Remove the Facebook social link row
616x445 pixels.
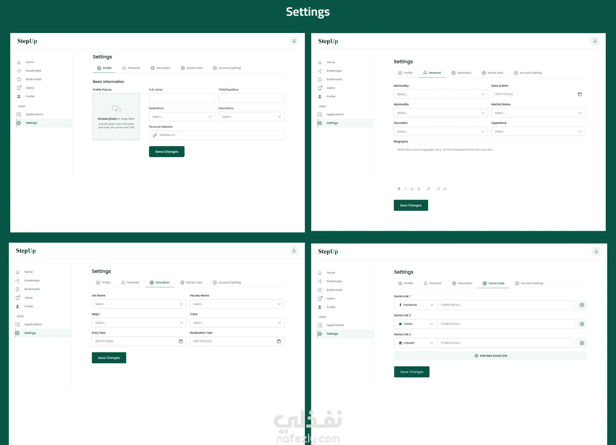click(x=582, y=305)
